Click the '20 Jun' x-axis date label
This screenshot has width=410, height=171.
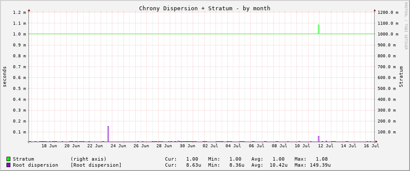(x=72, y=146)
